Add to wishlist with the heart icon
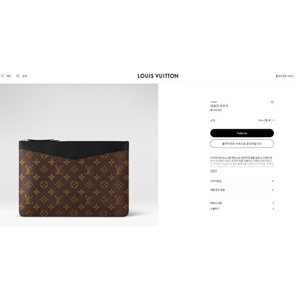296x296 pixels. (272, 102)
